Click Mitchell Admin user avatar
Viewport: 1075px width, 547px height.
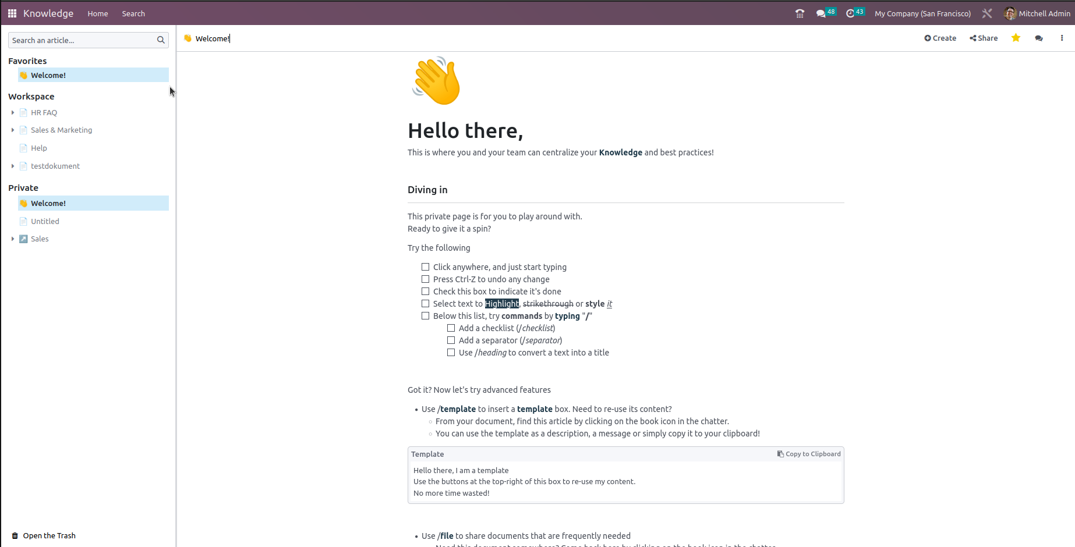click(x=1010, y=13)
